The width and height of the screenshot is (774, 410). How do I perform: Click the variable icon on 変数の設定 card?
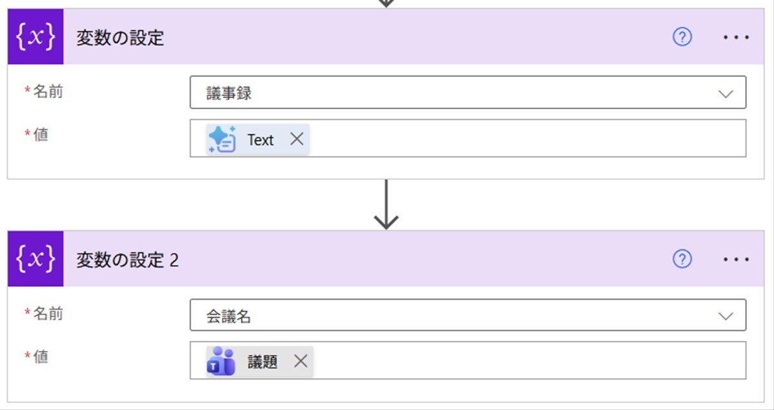click(x=35, y=37)
